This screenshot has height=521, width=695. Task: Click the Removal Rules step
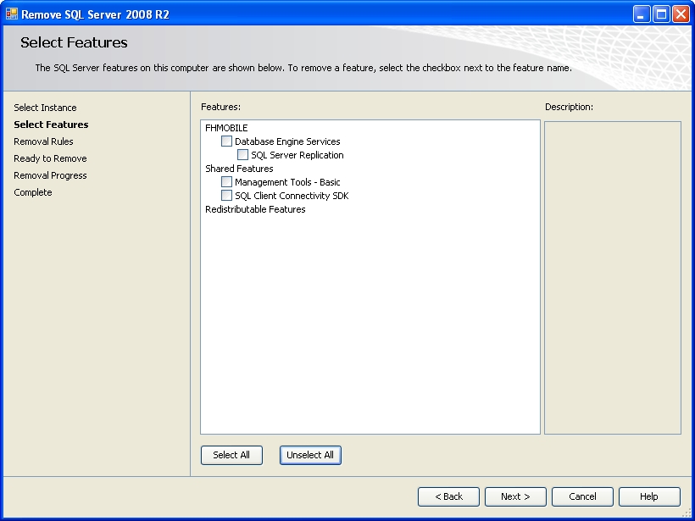[x=43, y=141]
